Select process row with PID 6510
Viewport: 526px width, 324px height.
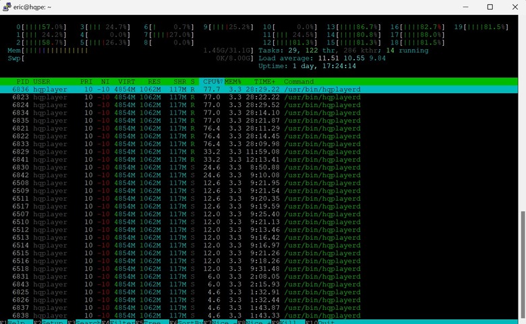pyautogui.click(x=259, y=222)
